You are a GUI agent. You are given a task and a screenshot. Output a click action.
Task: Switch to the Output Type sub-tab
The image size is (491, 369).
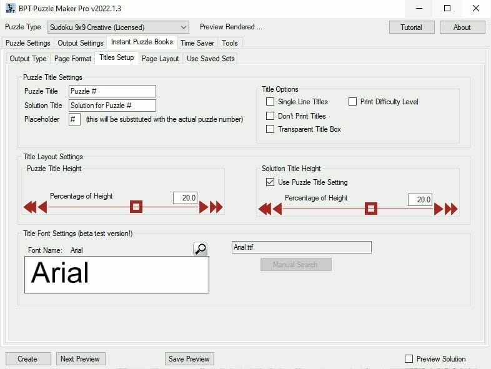tap(28, 59)
